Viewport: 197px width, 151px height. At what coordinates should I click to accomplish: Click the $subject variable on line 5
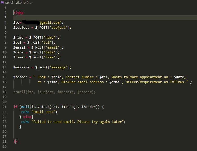pyautogui.click(x=21, y=27)
